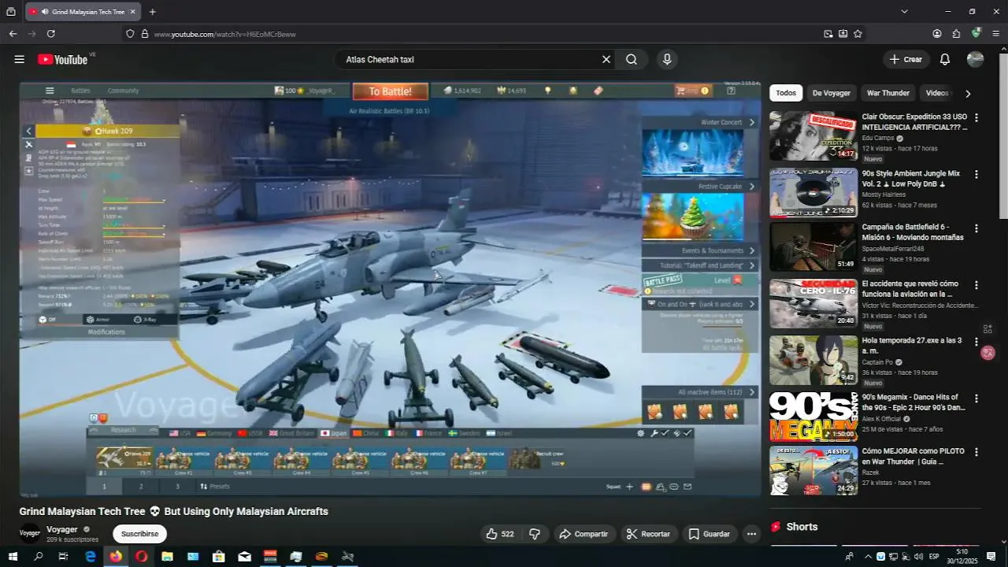This screenshot has height=567, width=1008.
Task: Open the Windows Start menu
Action: coord(13,556)
